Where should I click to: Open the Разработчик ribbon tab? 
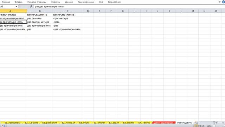(x=114, y=2)
